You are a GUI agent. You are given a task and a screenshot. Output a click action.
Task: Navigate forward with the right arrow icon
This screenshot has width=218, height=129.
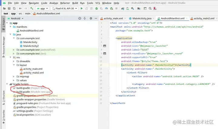tap(25, 8)
